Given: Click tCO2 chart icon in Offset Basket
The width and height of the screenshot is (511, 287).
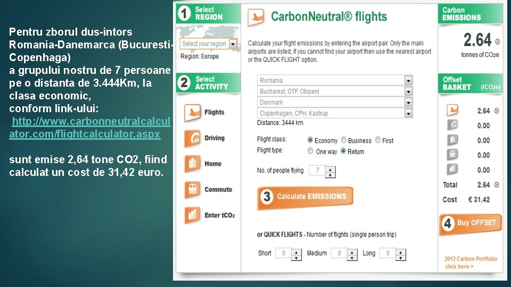Looking at the screenshot, I should 452,169.
